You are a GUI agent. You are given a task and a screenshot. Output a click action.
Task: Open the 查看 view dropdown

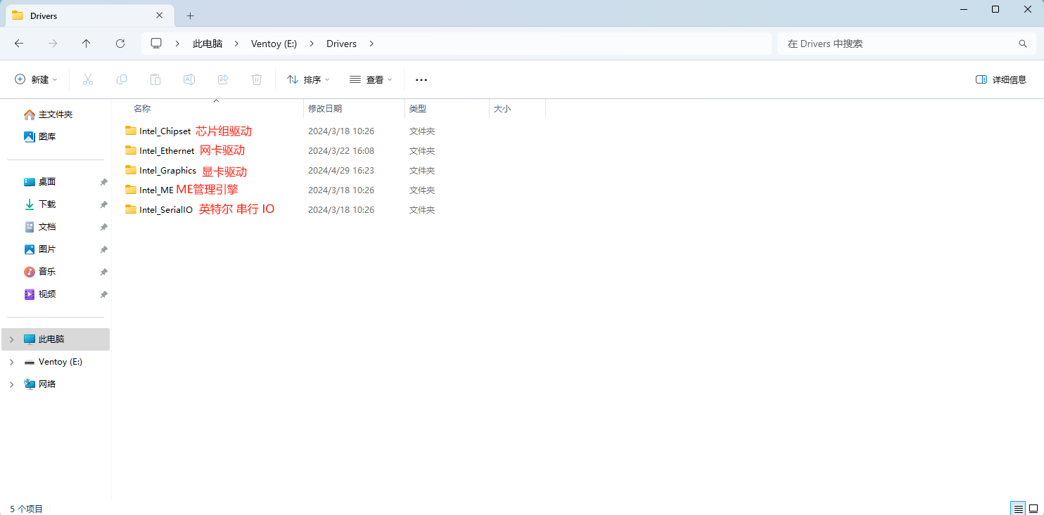[371, 79]
